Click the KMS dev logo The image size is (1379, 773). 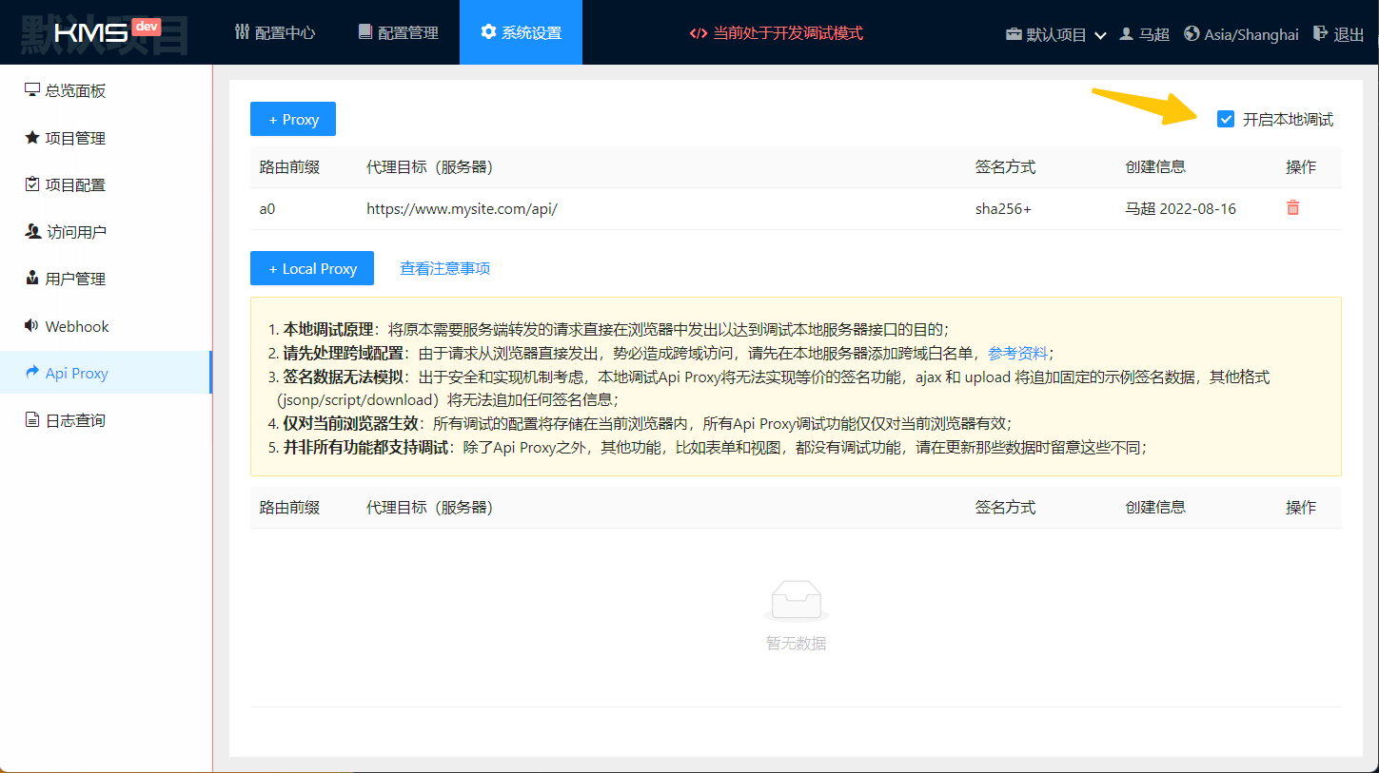105,33
